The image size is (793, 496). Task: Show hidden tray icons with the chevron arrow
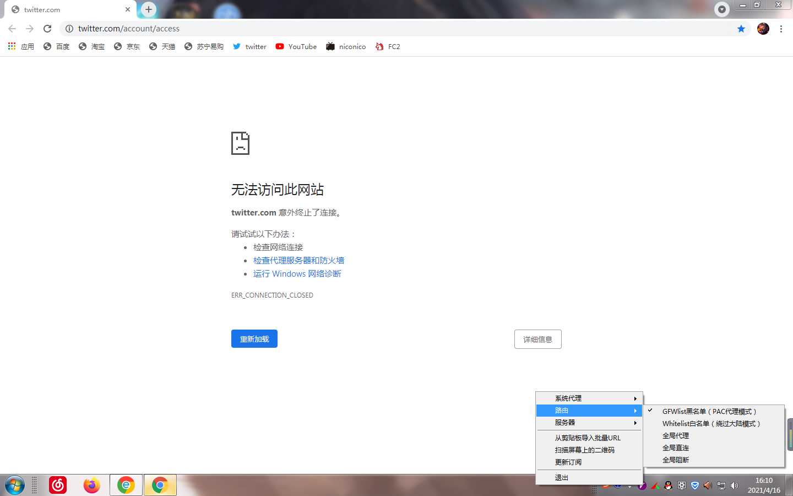[630, 486]
